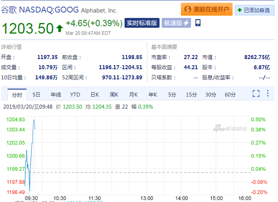Select the 月K chart tab

(x=133, y=95)
